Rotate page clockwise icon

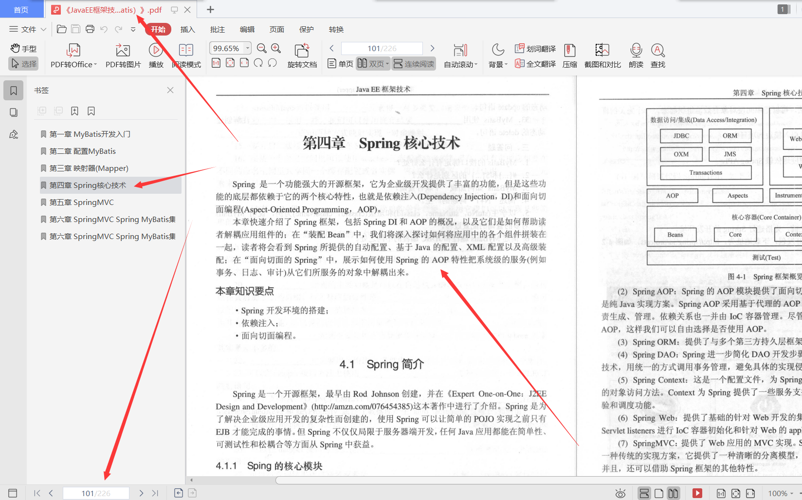(x=258, y=63)
